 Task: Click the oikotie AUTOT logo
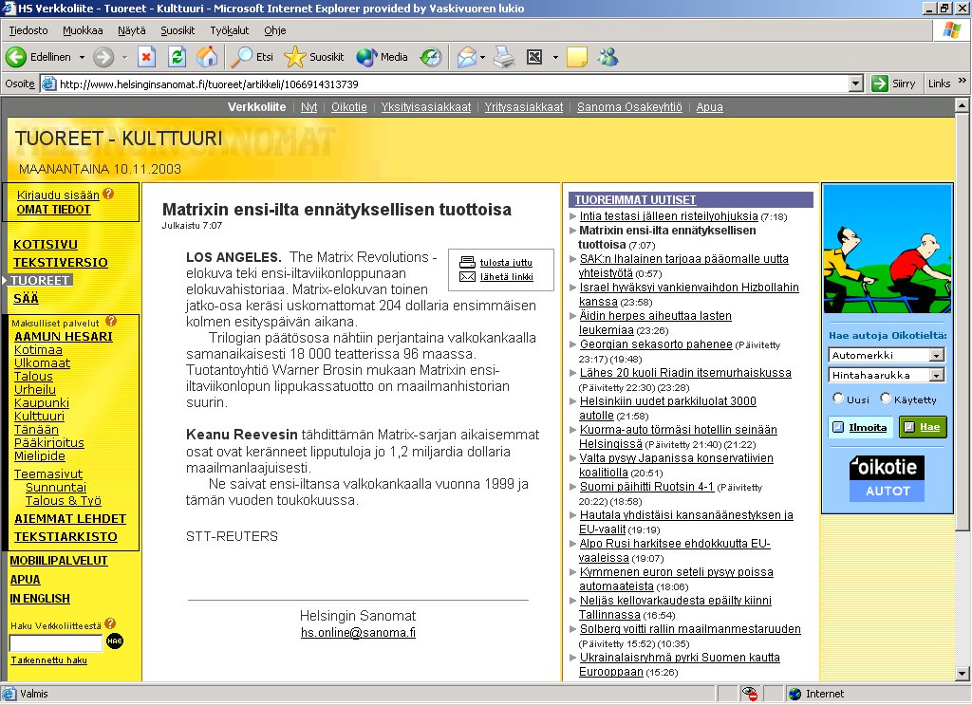coord(888,478)
